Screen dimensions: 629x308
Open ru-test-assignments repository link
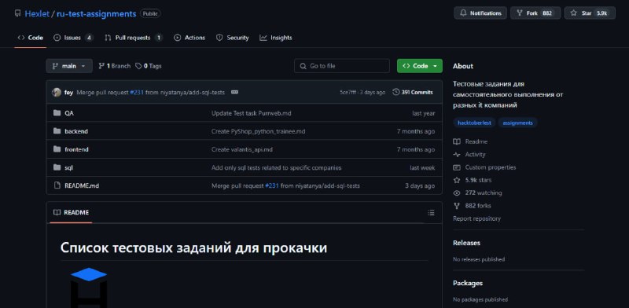click(96, 13)
